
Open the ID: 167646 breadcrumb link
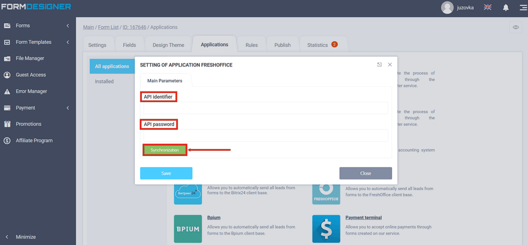(x=134, y=27)
